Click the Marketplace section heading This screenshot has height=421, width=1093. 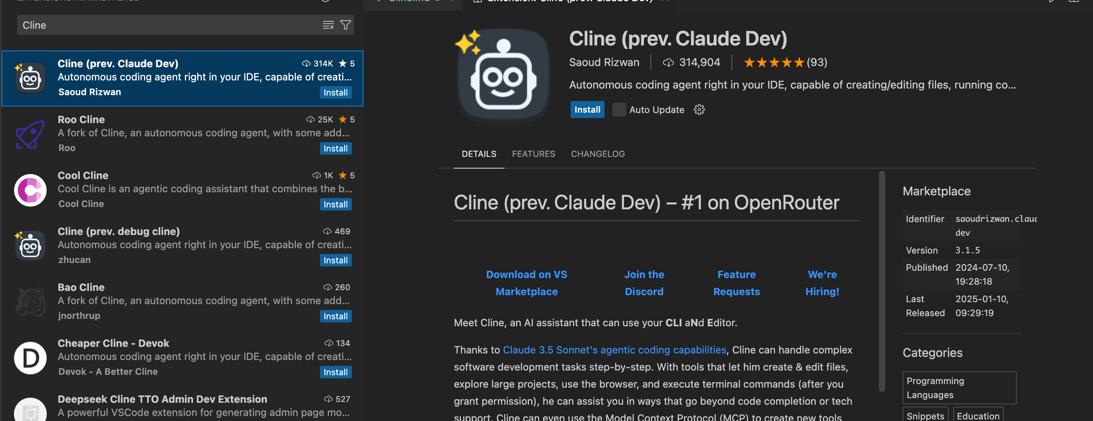pyautogui.click(x=936, y=191)
